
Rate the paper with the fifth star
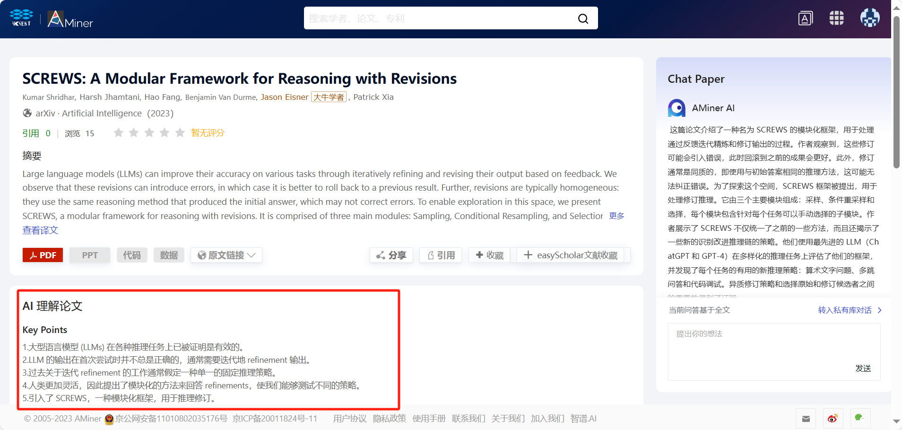pos(180,133)
